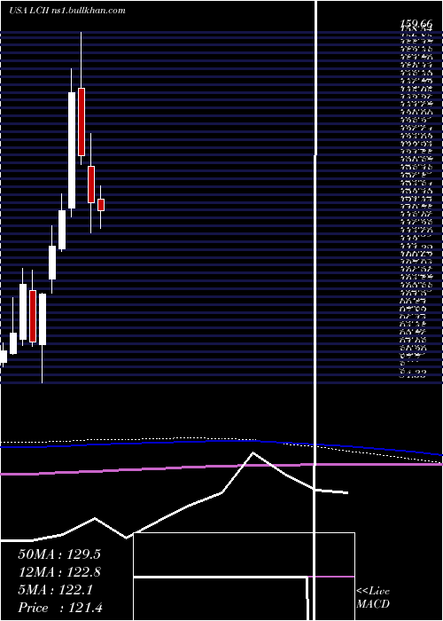
Task: Click the white vertical crosshair line
Action: (x=315, y=310)
